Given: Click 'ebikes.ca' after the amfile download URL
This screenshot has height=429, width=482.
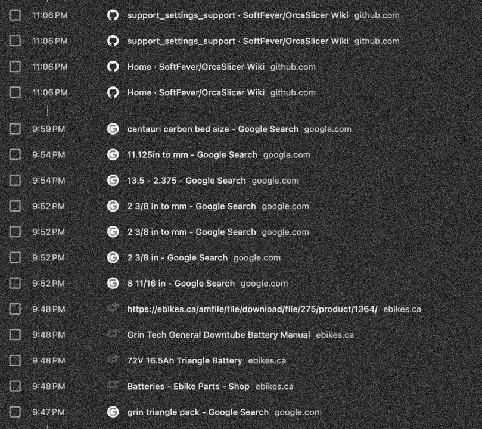Looking at the screenshot, I should tap(402, 309).
